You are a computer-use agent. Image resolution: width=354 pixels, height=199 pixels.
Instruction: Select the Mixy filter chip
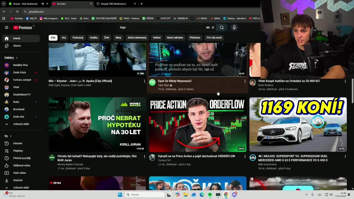(x=118, y=38)
